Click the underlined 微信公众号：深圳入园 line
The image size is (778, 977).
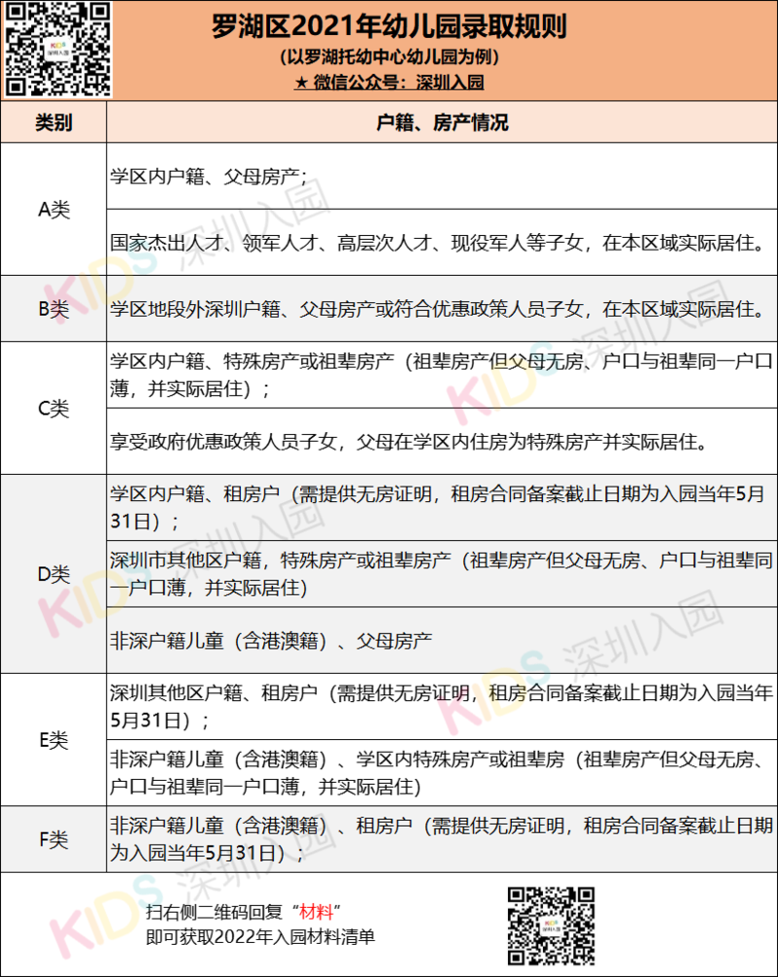tap(389, 82)
